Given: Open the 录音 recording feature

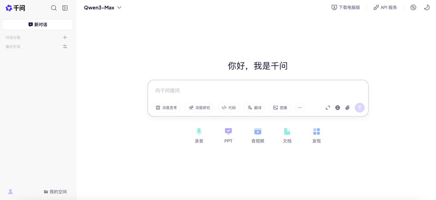Looking at the screenshot, I should point(199,135).
